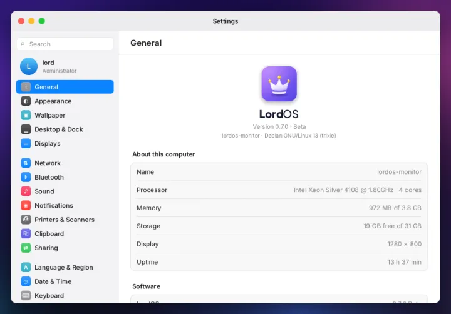Click the Printers & Scanners icon
Screen dimensions: 451x314
(x=26, y=220)
